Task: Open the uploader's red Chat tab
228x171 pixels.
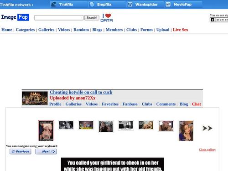Action: [197, 104]
